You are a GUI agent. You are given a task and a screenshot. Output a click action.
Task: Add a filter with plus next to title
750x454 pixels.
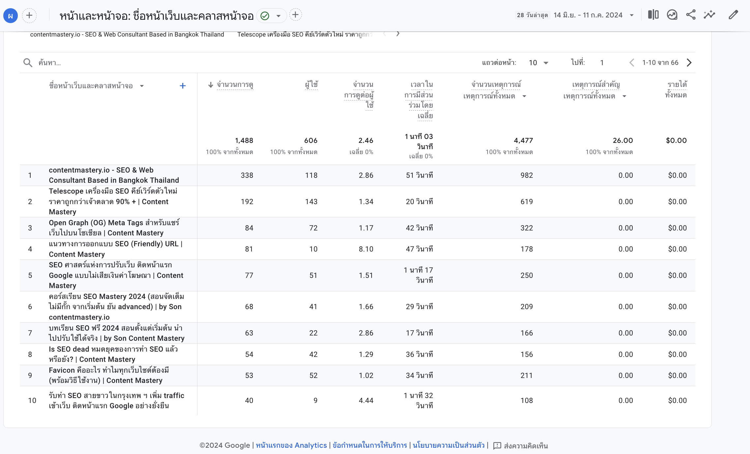click(296, 15)
